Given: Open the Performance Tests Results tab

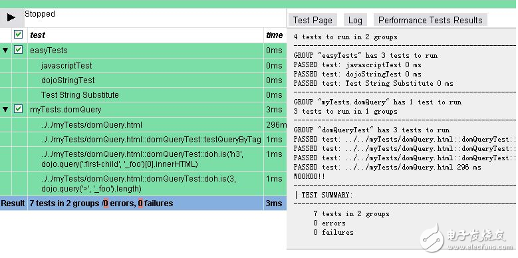Looking at the screenshot, I should [x=430, y=20].
